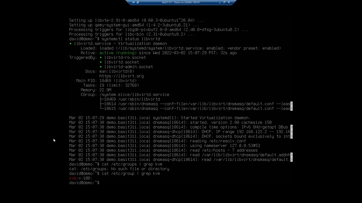Click the 'active (running)' status text
362x203 pixels.
coord(118,53)
